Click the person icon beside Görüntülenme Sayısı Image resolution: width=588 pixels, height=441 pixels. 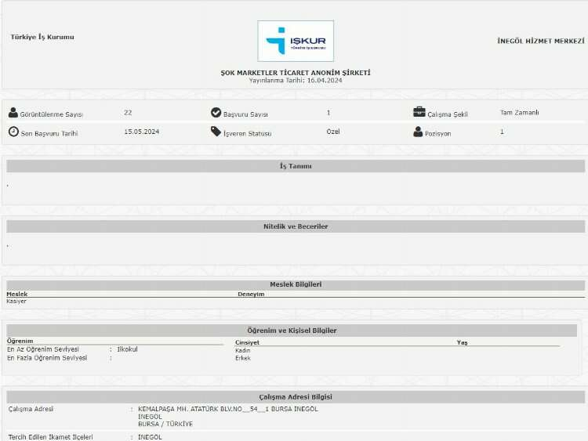[13, 113]
